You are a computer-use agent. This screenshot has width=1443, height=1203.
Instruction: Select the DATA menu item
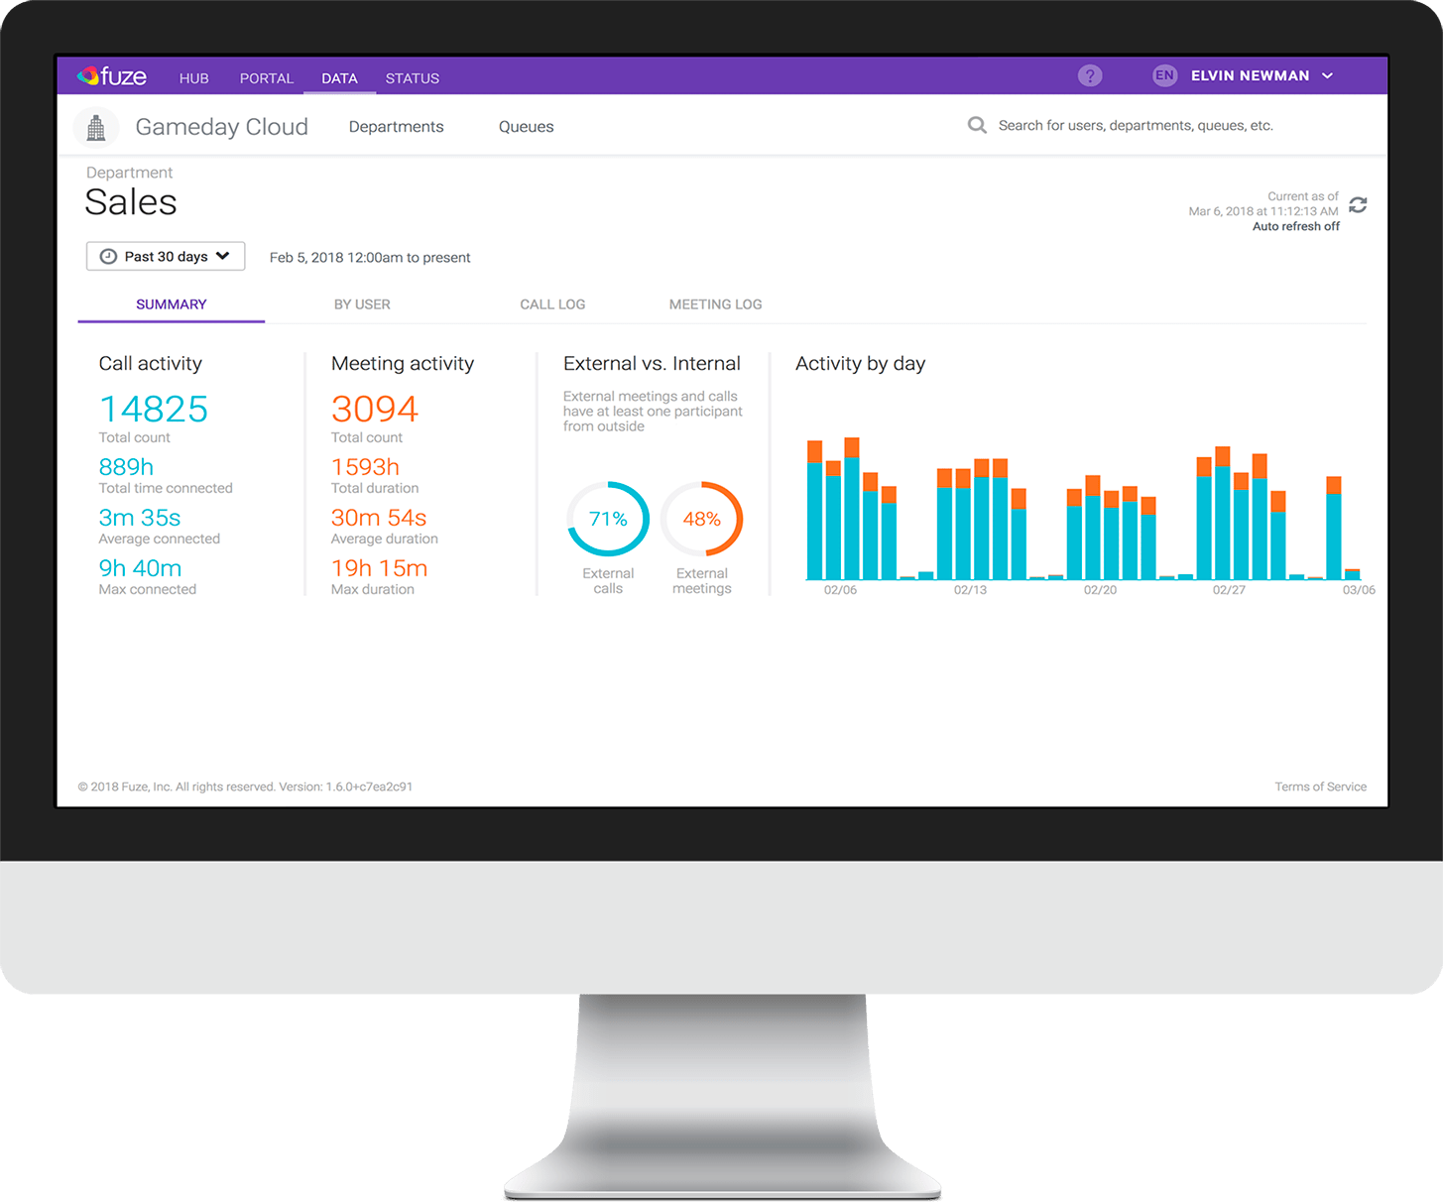tap(339, 78)
